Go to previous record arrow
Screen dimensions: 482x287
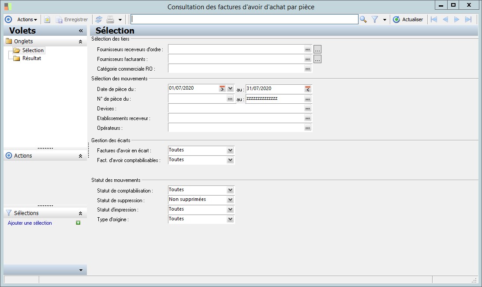[445, 19]
